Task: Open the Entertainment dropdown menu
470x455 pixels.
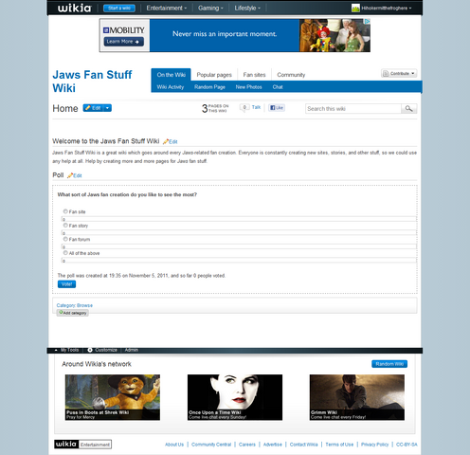Action: pos(166,9)
